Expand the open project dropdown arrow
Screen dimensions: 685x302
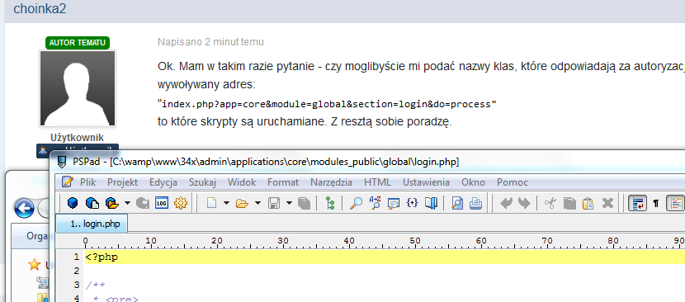(x=128, y=203)
